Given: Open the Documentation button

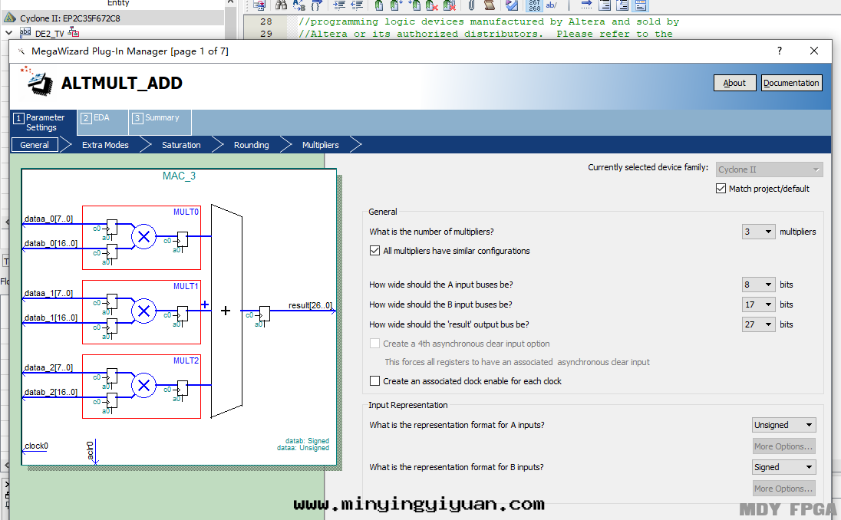Looking at the screenshot, I should tap(791, 83).
